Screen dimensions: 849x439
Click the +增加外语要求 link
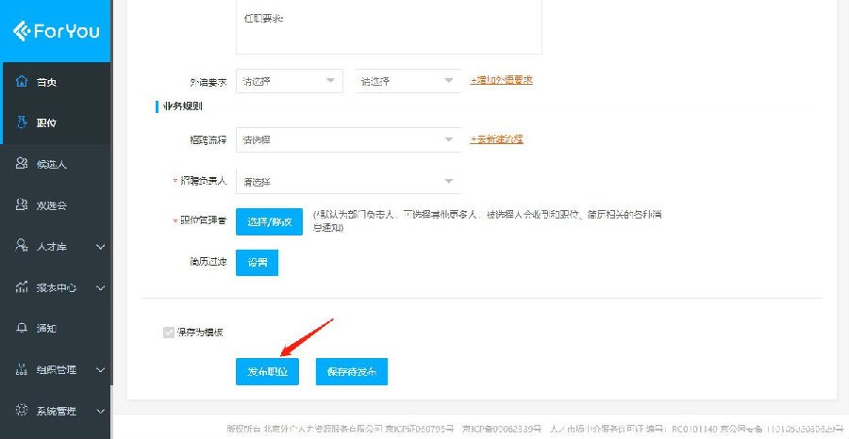pyautogui.click(x=501, y=80)
